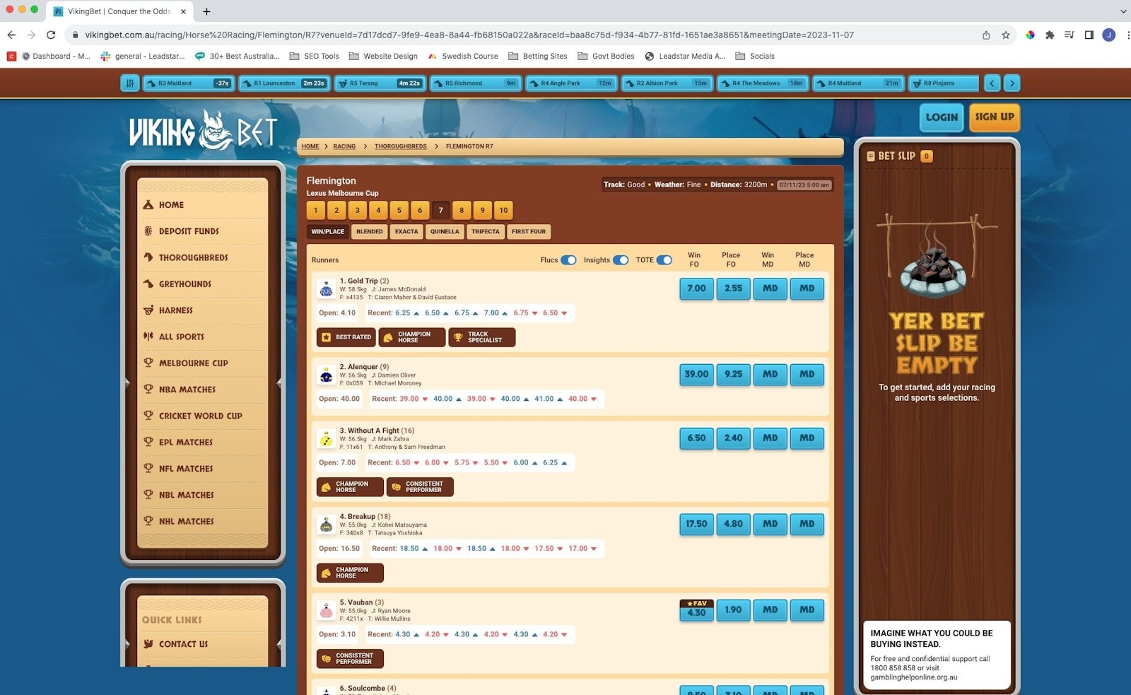Open the Thoroughbreds breadcrumb link

tap(400, 146)
